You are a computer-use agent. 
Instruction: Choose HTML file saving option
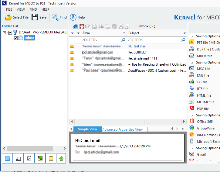200,95
